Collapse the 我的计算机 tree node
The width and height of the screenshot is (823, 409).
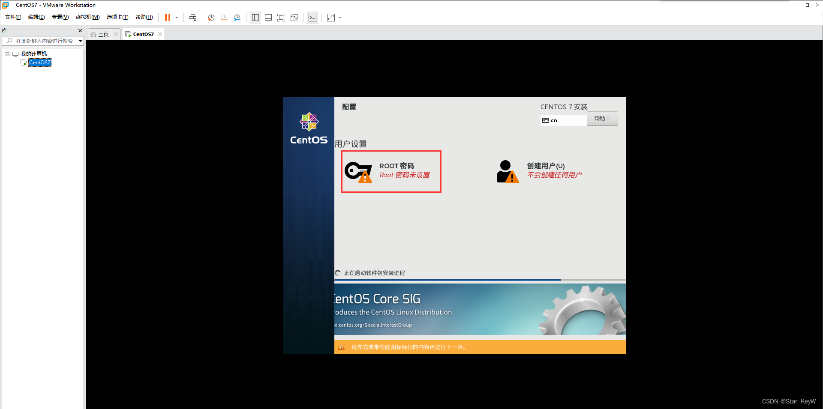[x=7, y=54]
